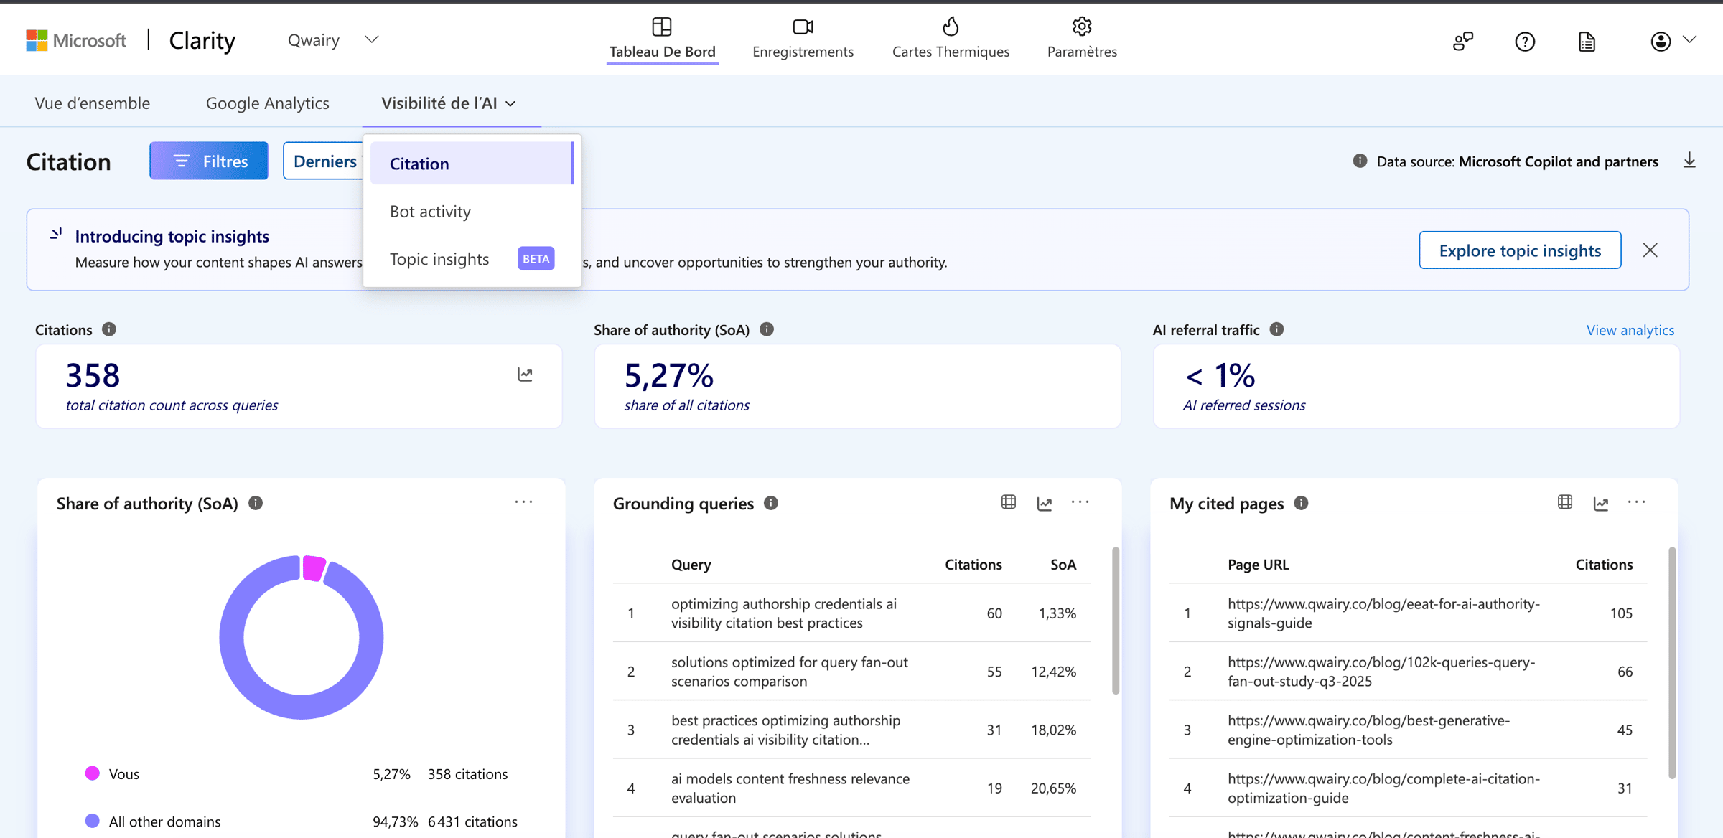This screenshot has height=838, width=1723.
Task: Open the Cartes Thermiques heatmaps tab
Action: click(x=951, y=39)
